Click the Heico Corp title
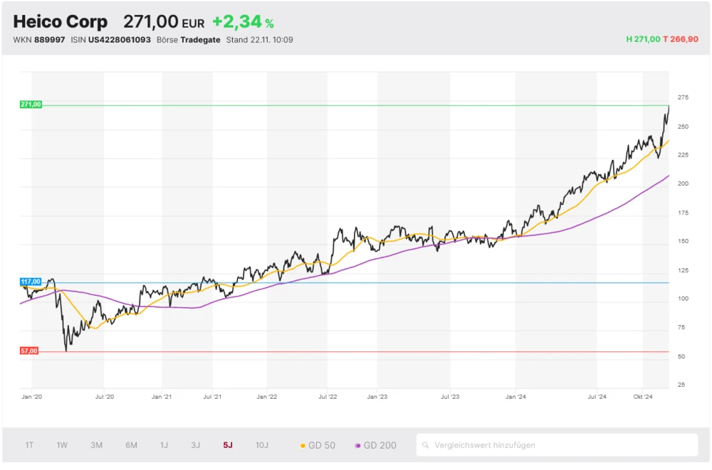This screenshot has height=470, width=712. [61, 22]
